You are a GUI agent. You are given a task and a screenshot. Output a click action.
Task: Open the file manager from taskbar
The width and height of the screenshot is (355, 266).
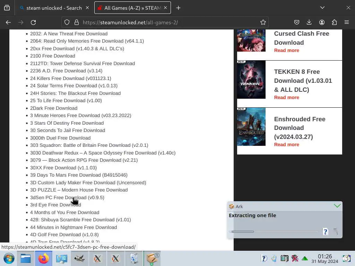tap(26, 258)
